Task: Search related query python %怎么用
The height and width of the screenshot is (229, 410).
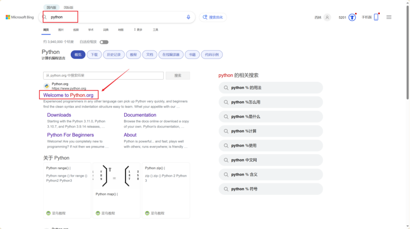Action: 271,102
